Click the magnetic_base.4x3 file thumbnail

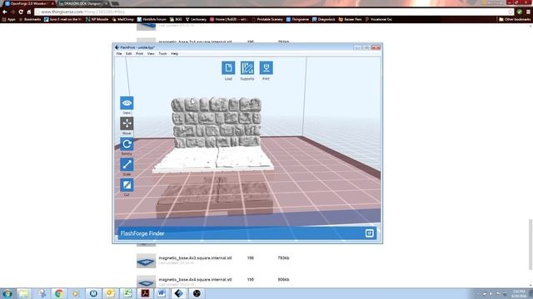(x=147, y=261)
